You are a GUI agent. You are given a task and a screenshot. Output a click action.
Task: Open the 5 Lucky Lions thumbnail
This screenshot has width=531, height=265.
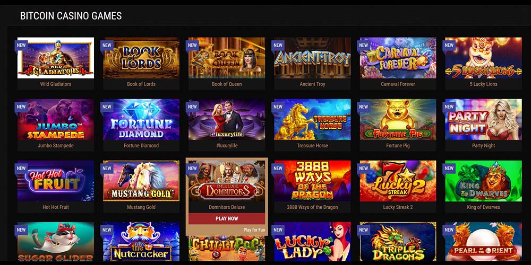point(483,58)
